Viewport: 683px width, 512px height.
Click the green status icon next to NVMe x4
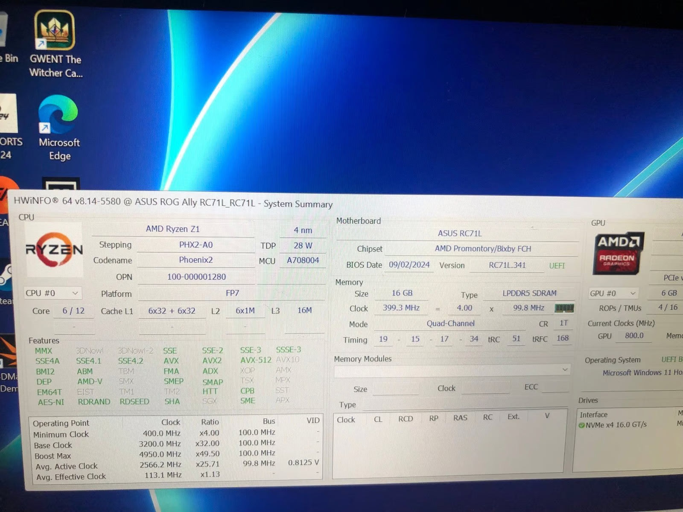(x=582, y=425)
